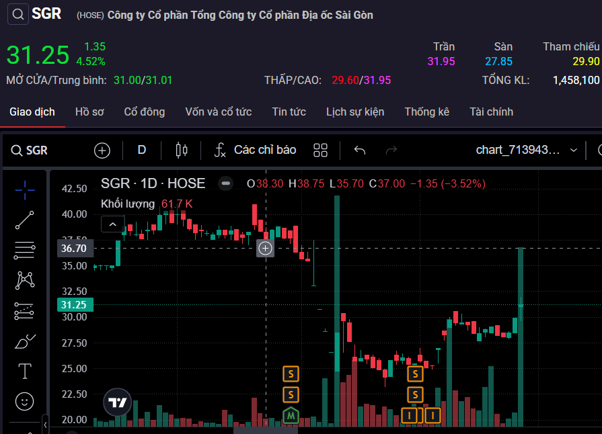Undo the last chart action
602x434 pixels.
pyautogui.click(x=360, y=150)
